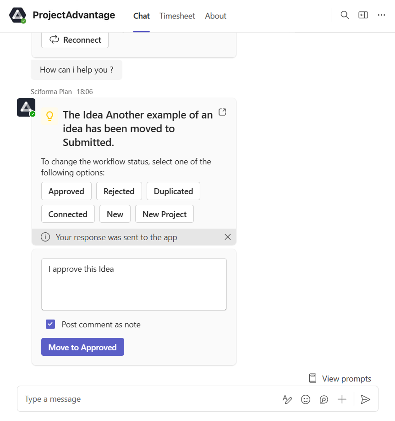395x421 pixels.
Task: Open View prompts
Action: tap(340, 379)
